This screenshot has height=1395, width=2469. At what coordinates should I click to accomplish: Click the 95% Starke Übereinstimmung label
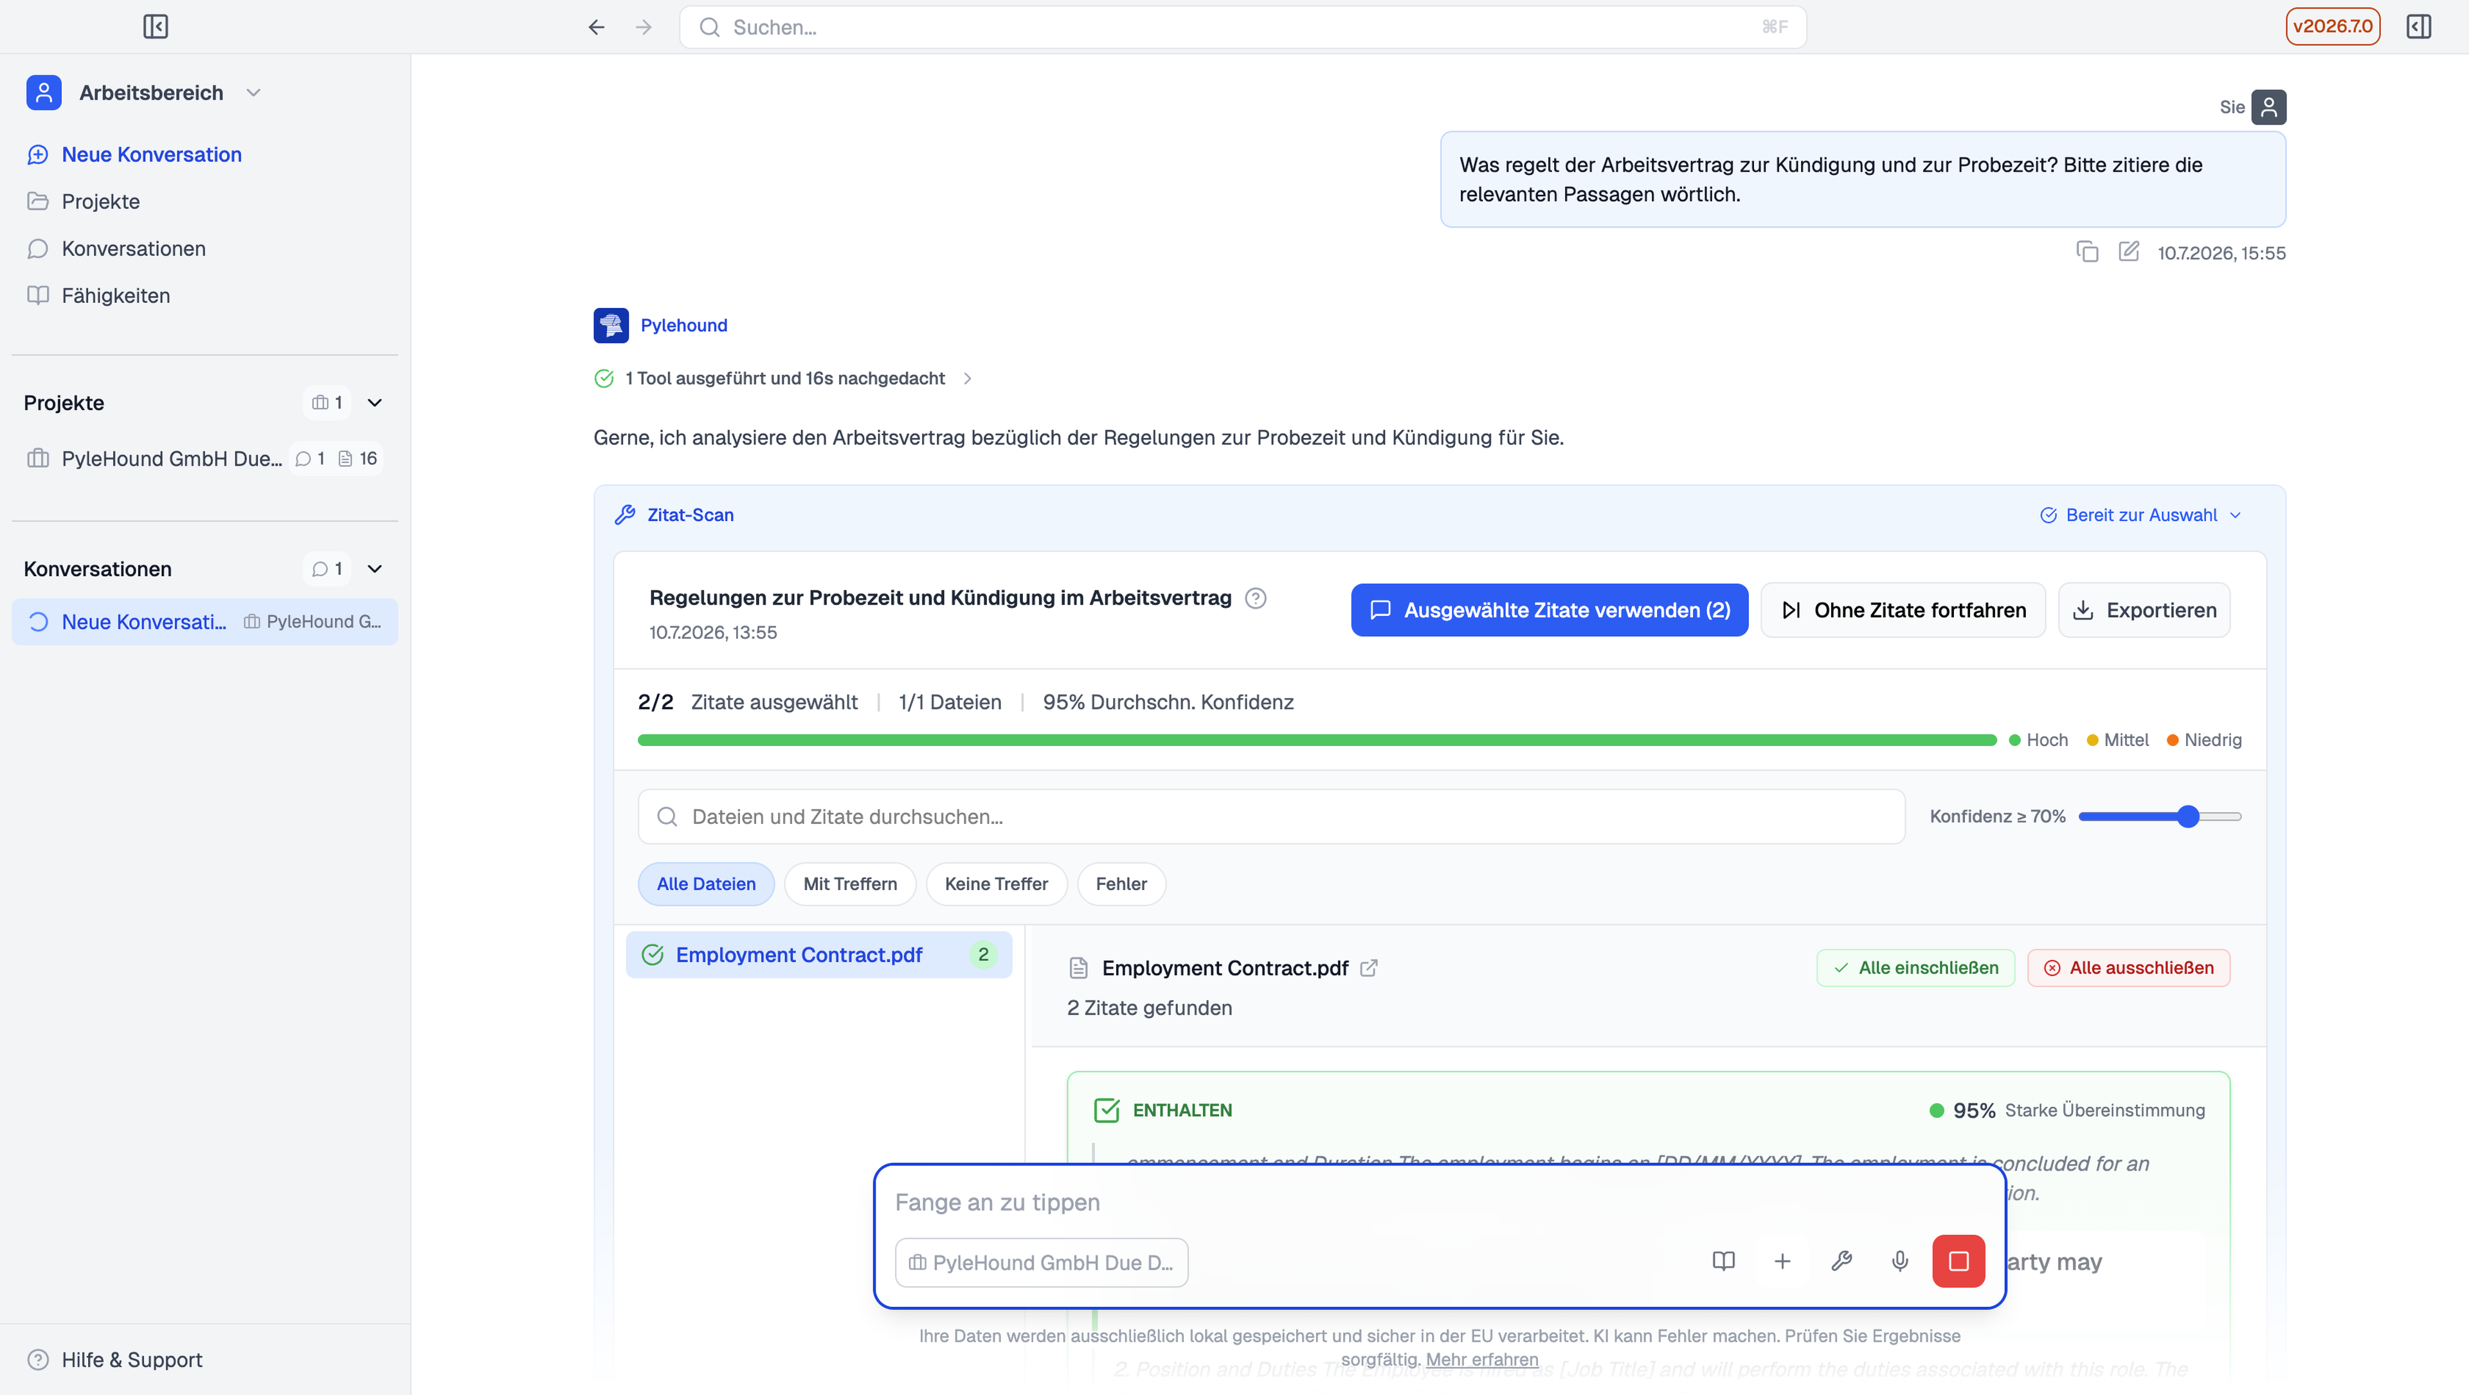coord(2067,1110)
